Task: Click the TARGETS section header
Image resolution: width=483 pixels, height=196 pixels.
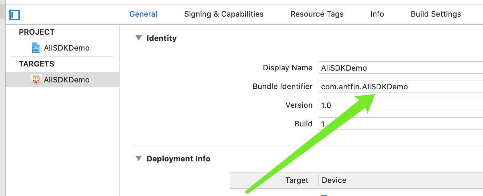Action: click(x=36, y=64)
